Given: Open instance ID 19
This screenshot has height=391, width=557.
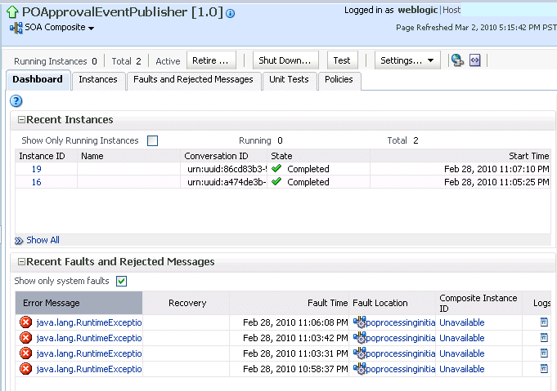Looking at the screenshot, I should pyautogui.click(x=37, y=169).
